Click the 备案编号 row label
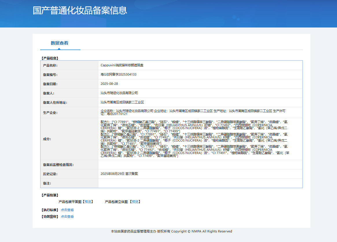The width and height of the screenshot is (337, 242). click(50, 75)
